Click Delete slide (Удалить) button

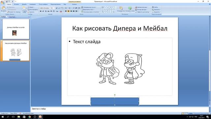point(31,12)
